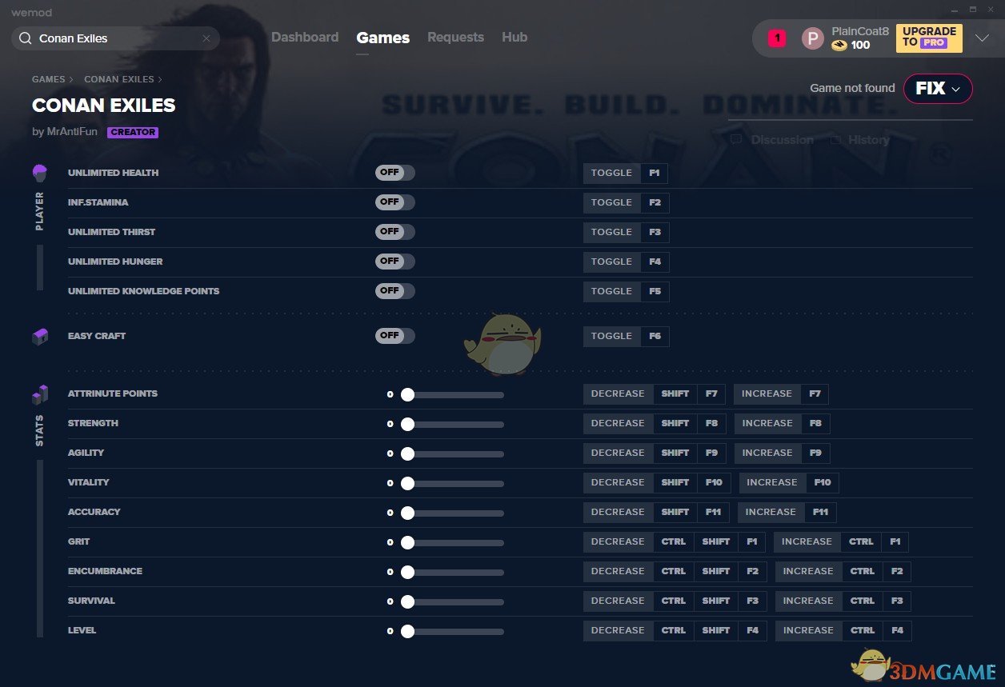Go to the Requests tab

click(x=455, y=38)
